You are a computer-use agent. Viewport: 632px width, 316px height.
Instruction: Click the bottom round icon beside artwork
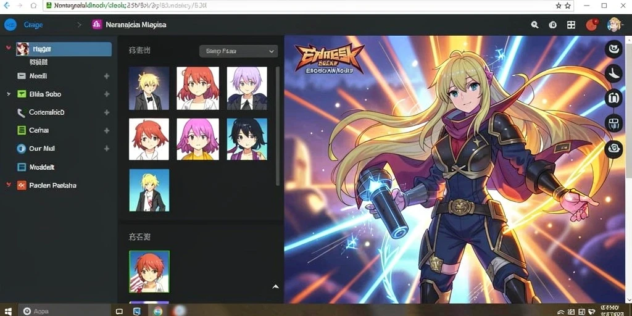coord(614,149)
